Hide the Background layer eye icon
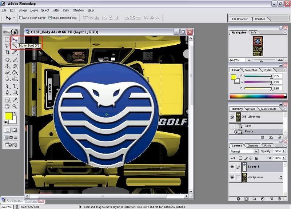 [232, 177]
